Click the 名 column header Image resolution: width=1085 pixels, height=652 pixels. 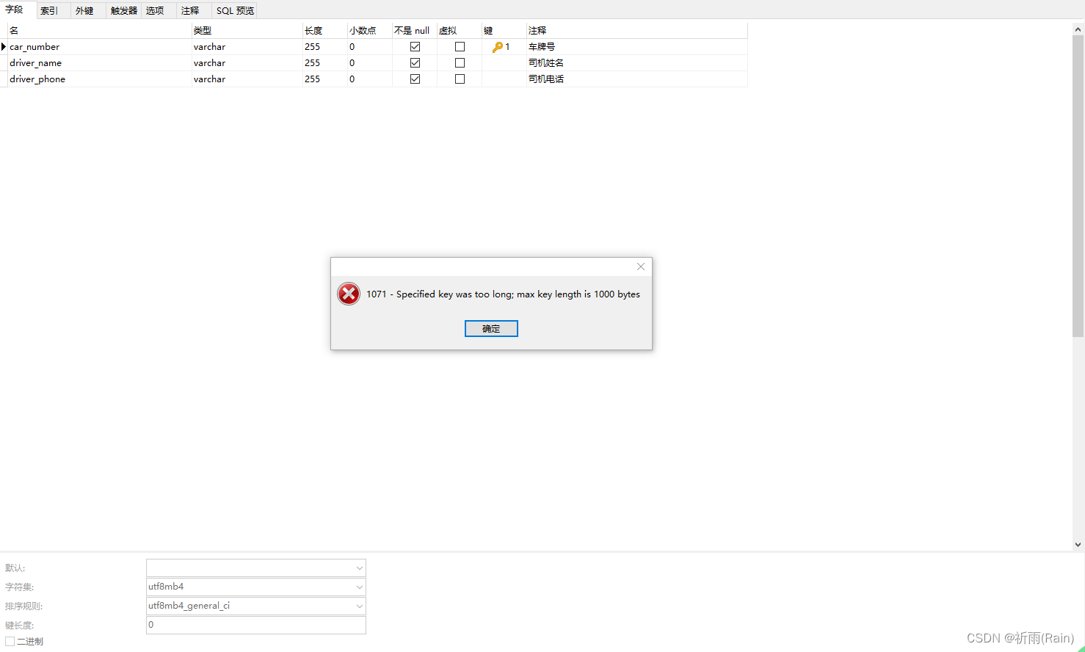[99, 31]
